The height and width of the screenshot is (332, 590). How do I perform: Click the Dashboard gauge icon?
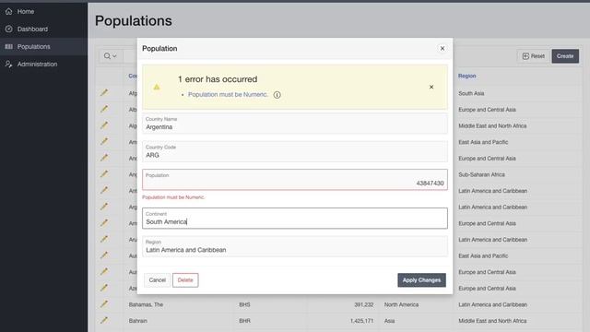8,29
